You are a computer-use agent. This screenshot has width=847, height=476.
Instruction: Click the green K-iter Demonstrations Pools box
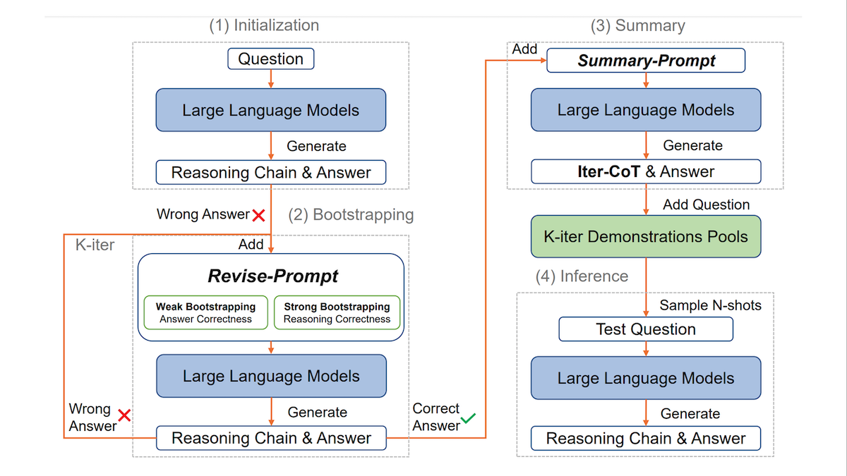pos(646,237)
